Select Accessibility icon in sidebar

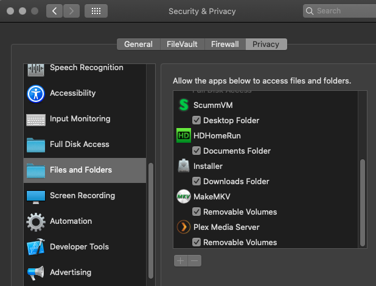pos(36,93)
